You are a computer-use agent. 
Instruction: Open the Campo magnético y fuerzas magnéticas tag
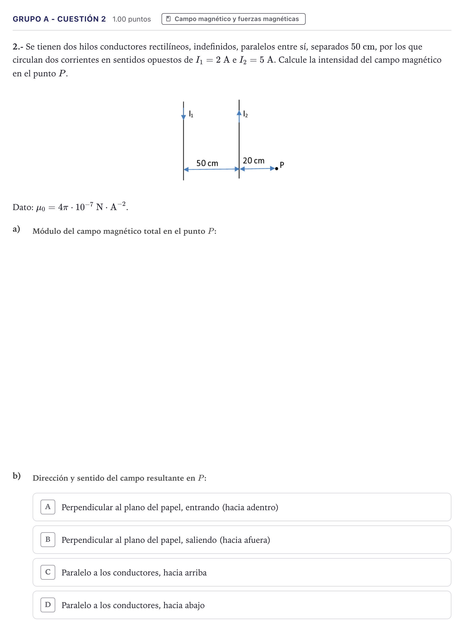(233, 19)
